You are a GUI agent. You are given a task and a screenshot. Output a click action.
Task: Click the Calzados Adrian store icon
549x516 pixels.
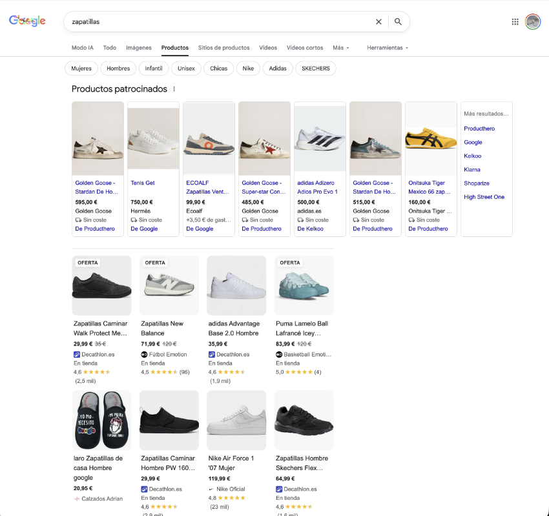click(x=77, y=499)
